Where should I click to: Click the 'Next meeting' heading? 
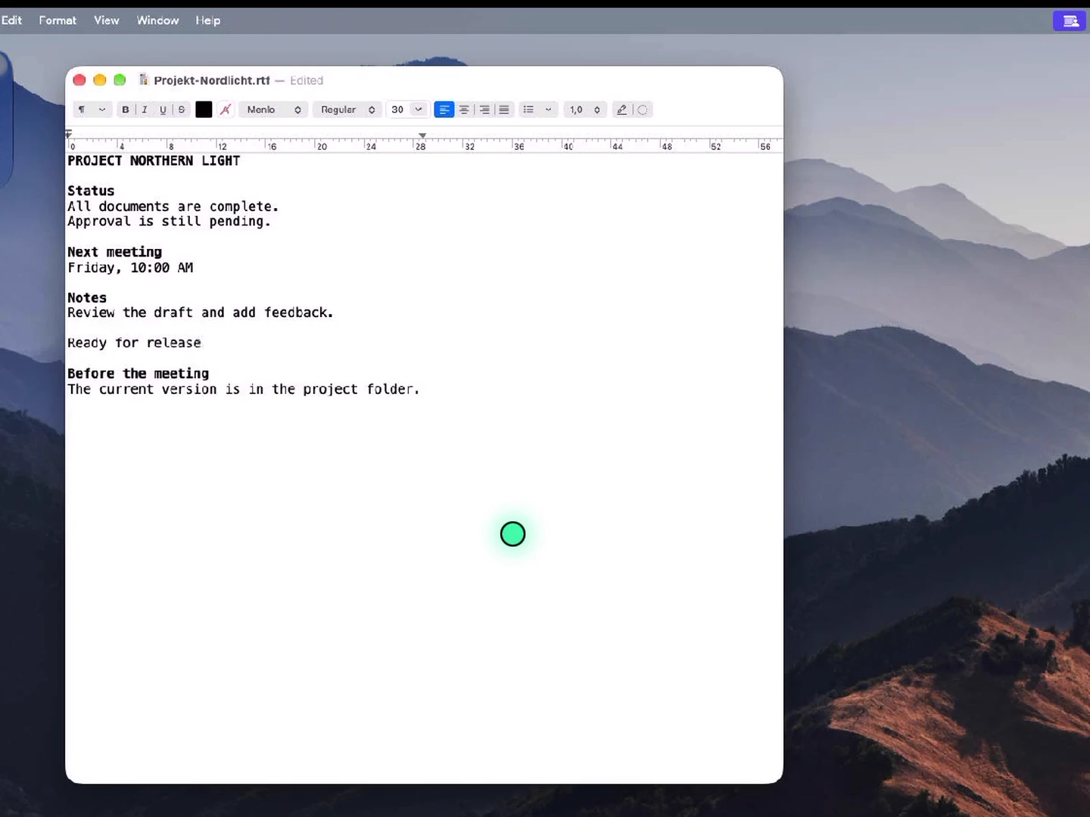pyautogui.click(x=115, y=252)
